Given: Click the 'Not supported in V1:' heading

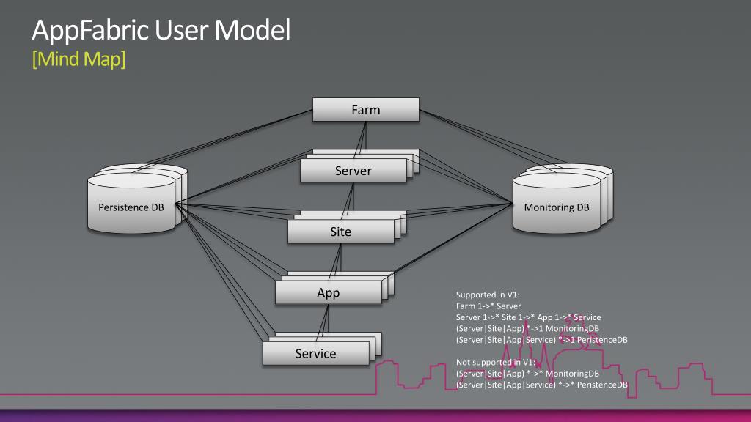Looking at the screenshot, I should 496,362.
